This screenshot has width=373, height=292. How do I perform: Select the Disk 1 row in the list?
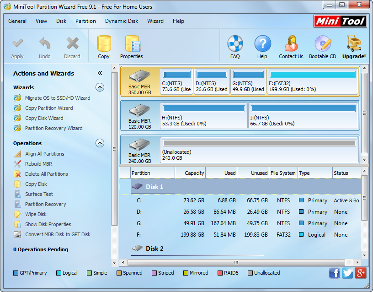(x=240, y=187)
